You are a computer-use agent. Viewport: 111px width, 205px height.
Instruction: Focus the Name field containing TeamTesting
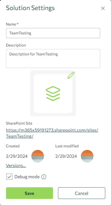(53, 33)
